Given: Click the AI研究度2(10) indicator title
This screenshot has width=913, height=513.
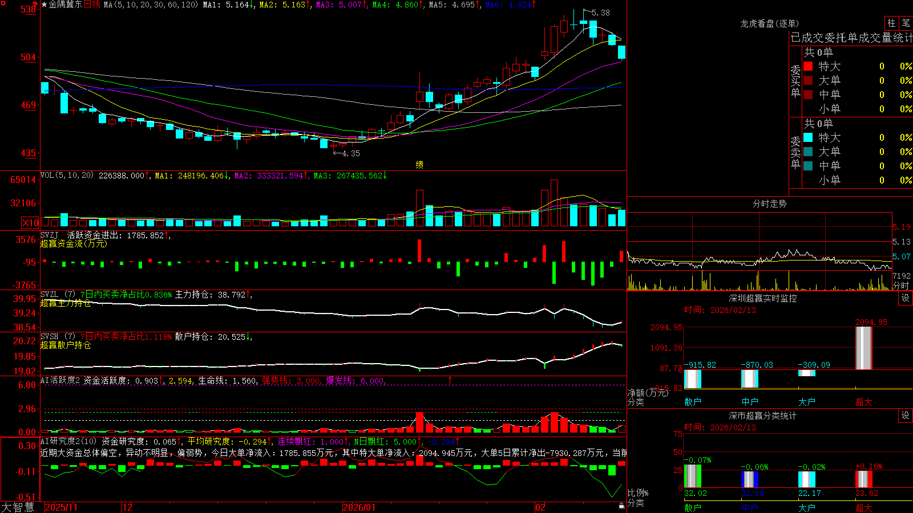Looking at the screenshot, I should (x=68, y=441).
